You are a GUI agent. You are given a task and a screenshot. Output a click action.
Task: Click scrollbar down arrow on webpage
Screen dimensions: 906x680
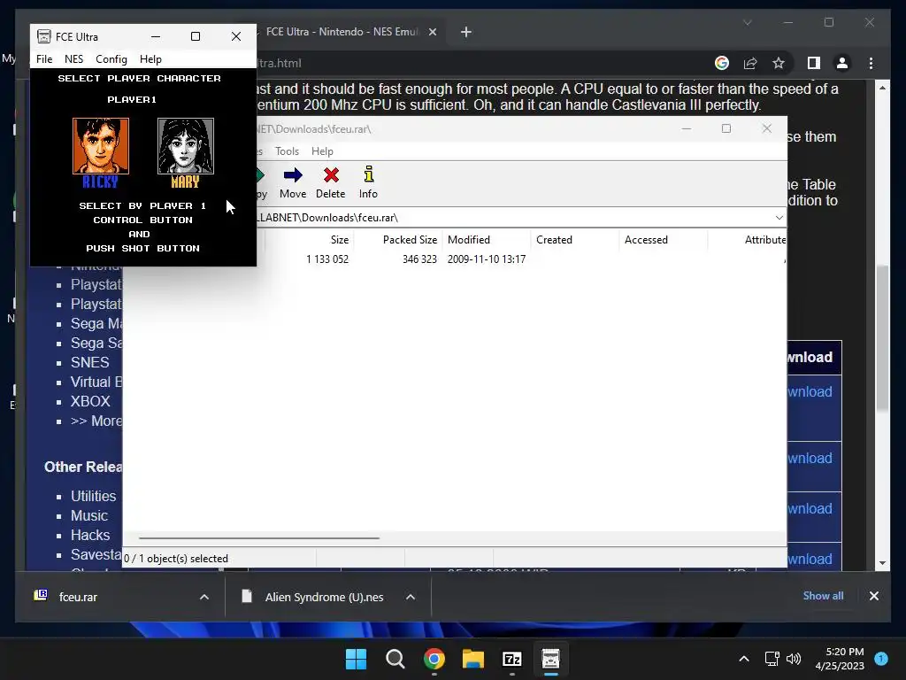click(x=882, y=562)
